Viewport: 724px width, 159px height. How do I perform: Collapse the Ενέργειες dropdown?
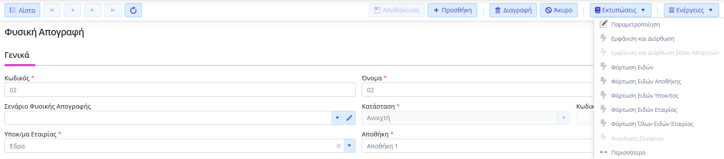click(x=691, y=10)
